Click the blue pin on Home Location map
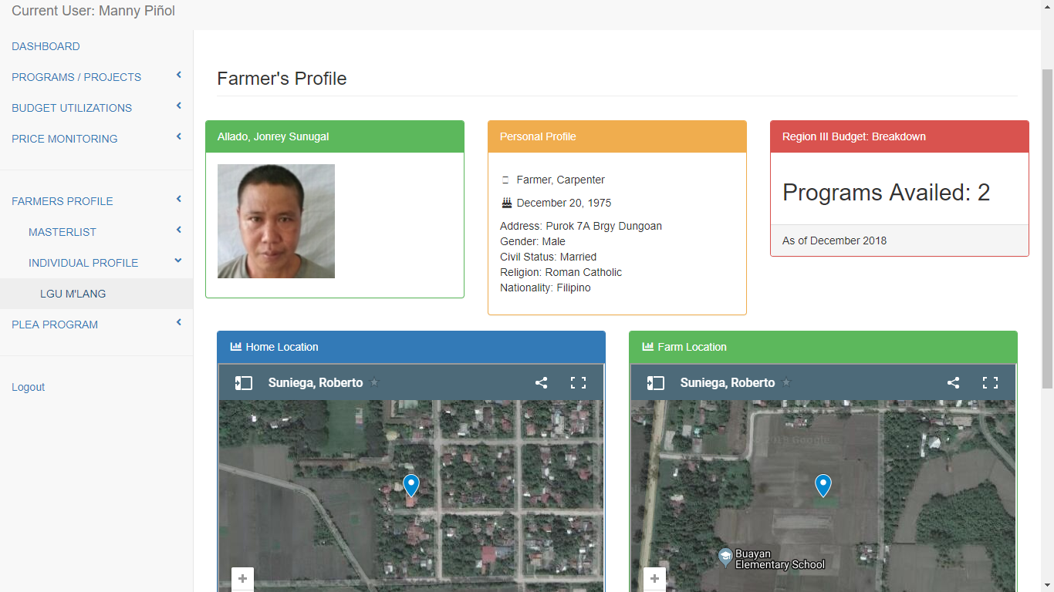The width and height of the screenshot is (1054, 592). coord(411,485)
